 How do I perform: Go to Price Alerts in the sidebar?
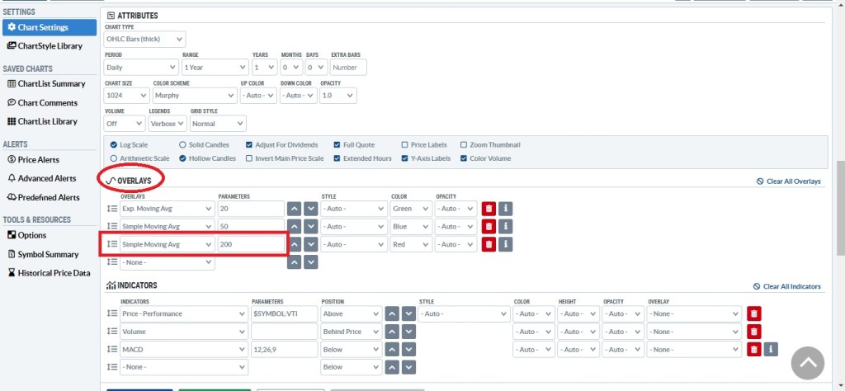click(x=38, y=159)
